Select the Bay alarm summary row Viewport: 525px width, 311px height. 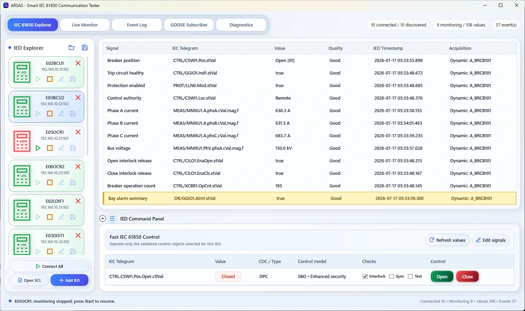tap(309, 198)
